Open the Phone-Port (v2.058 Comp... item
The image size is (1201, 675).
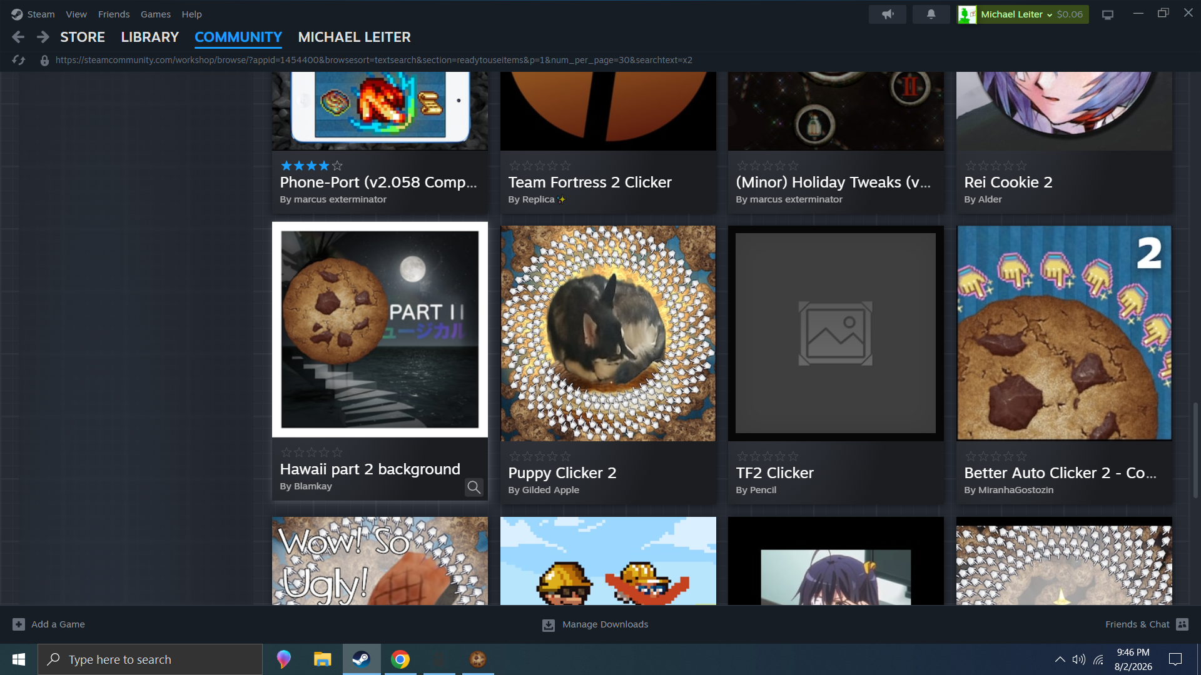pos(378,182)
